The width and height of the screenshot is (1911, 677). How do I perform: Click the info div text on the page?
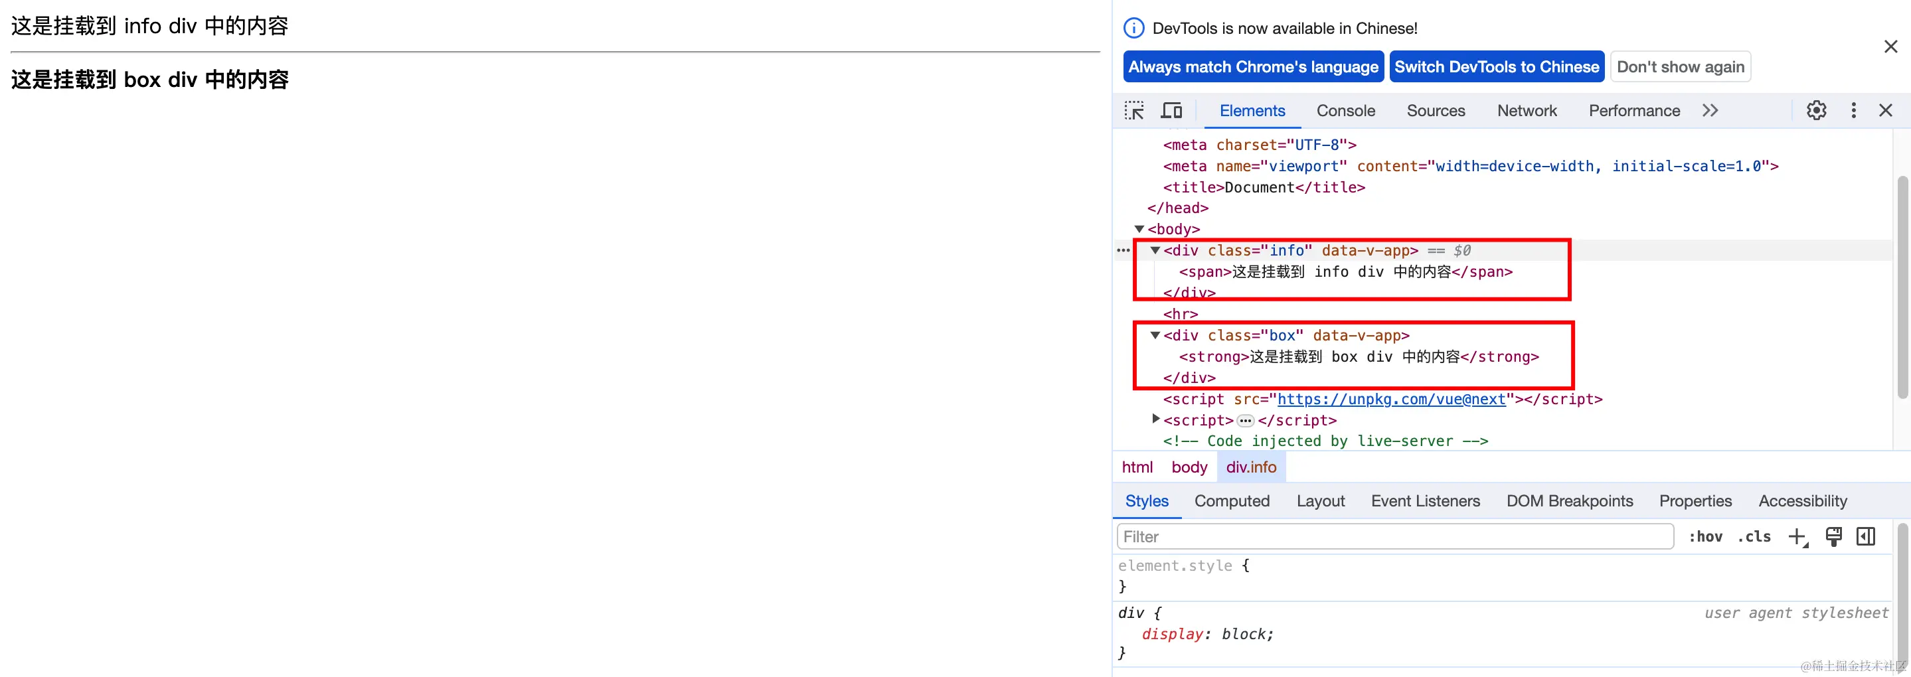[150, 26]
